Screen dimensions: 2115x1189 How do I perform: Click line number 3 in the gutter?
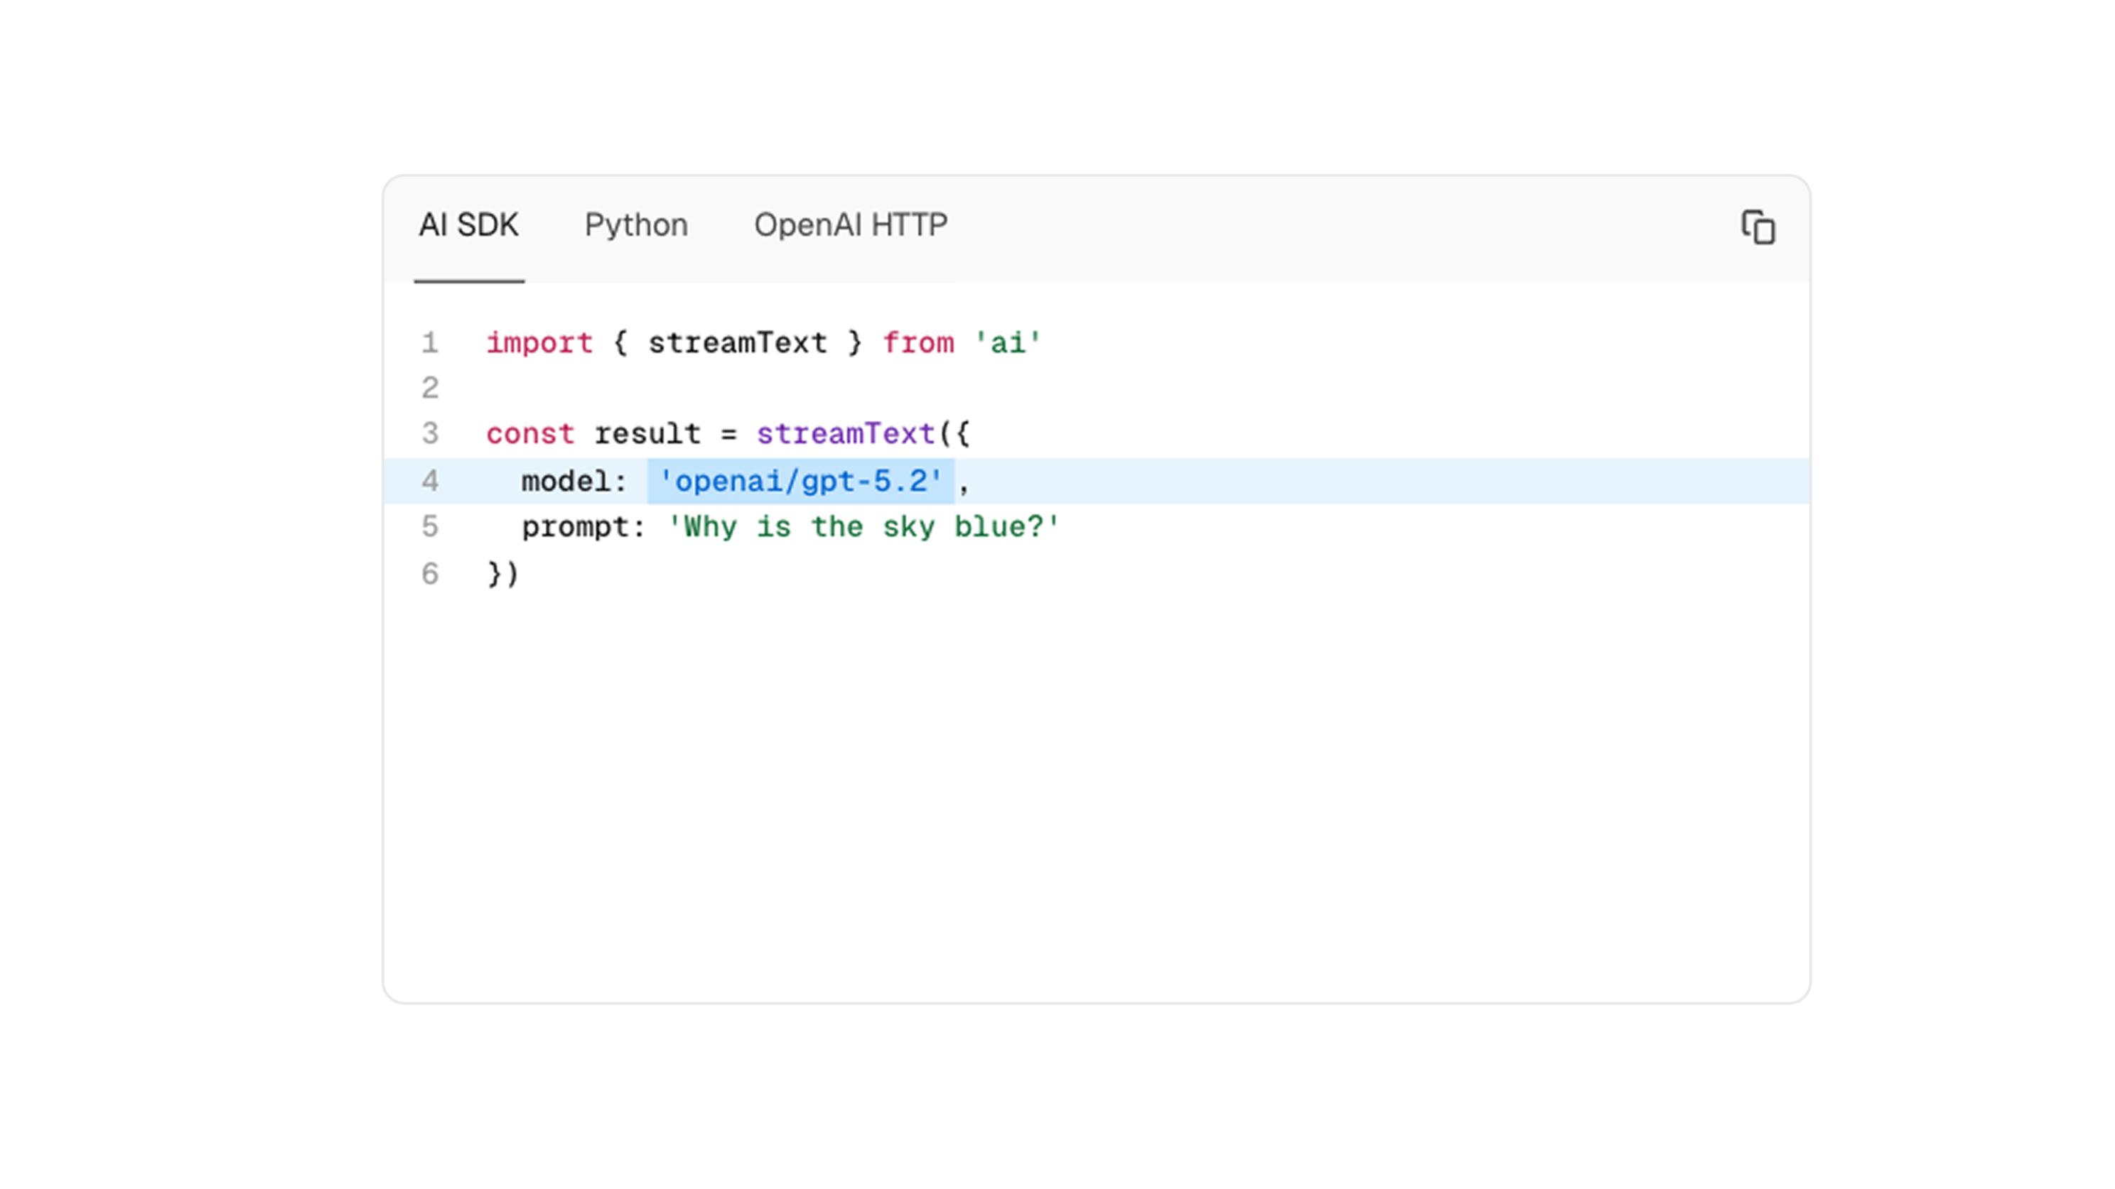430,433
